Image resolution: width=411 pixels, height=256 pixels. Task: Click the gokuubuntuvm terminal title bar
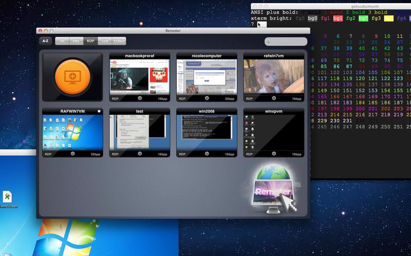(x=331, y=6)
